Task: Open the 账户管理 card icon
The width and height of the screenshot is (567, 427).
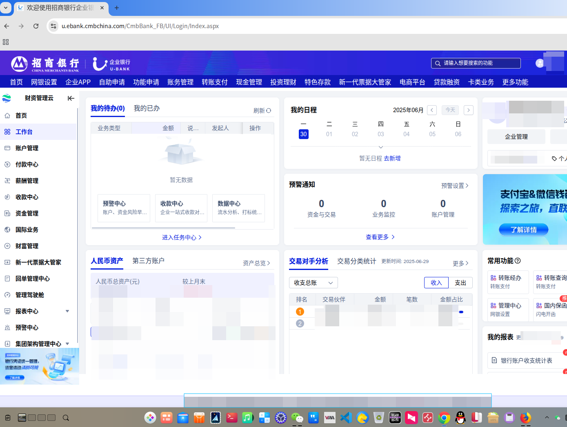Action: pyautogui.click(x=7, y=148)
